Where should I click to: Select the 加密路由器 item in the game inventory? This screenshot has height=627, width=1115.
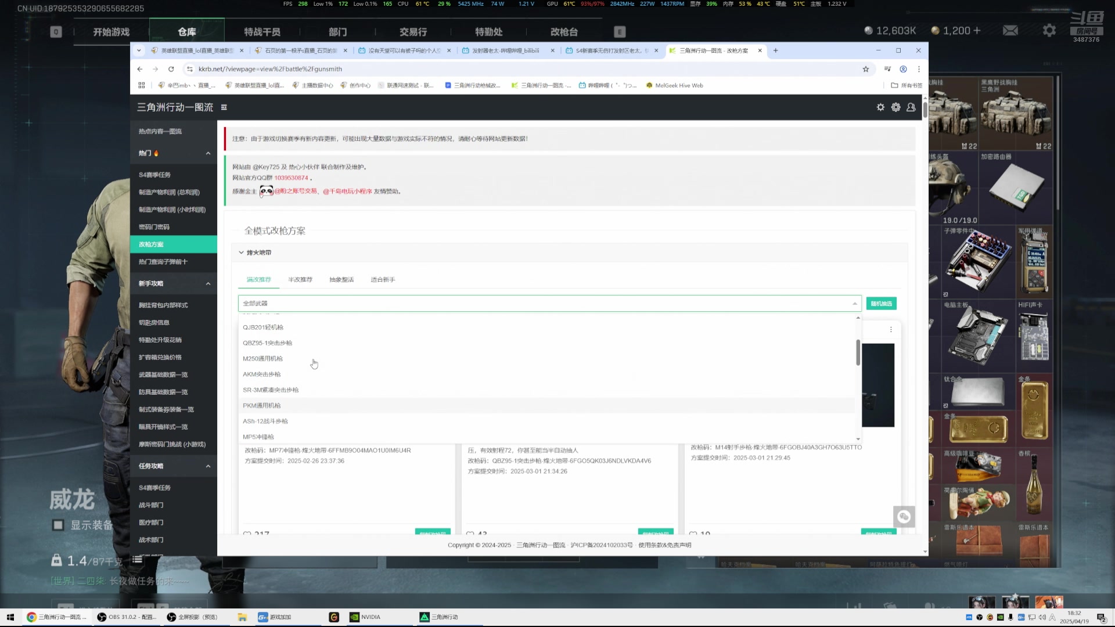click(1015, 188)
